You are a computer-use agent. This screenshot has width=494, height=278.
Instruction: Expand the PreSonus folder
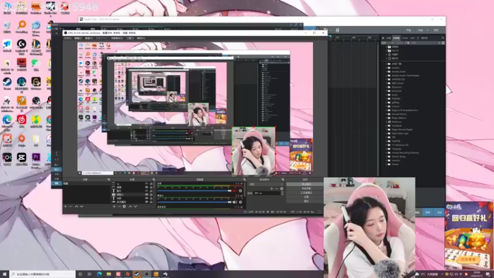[387, 122]
